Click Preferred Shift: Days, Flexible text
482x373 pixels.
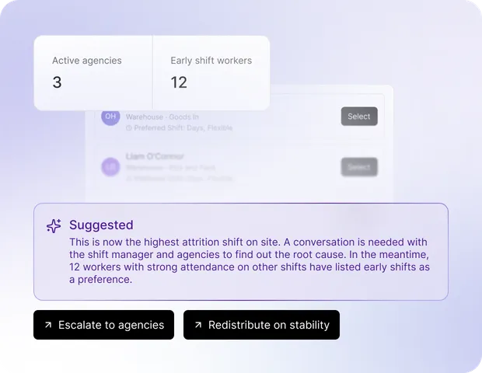(183, 127)
